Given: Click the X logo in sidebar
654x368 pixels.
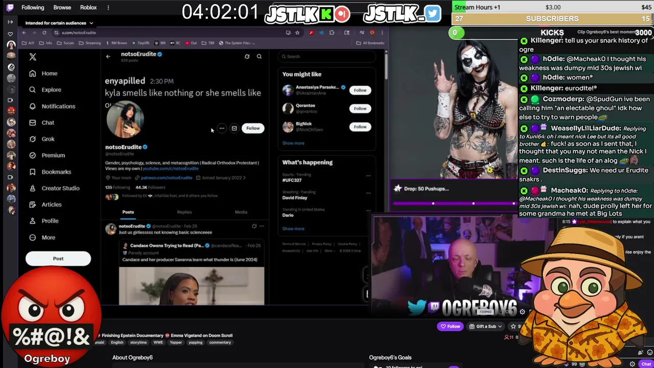Looking at the screenshot, I should tap(33, 57).
